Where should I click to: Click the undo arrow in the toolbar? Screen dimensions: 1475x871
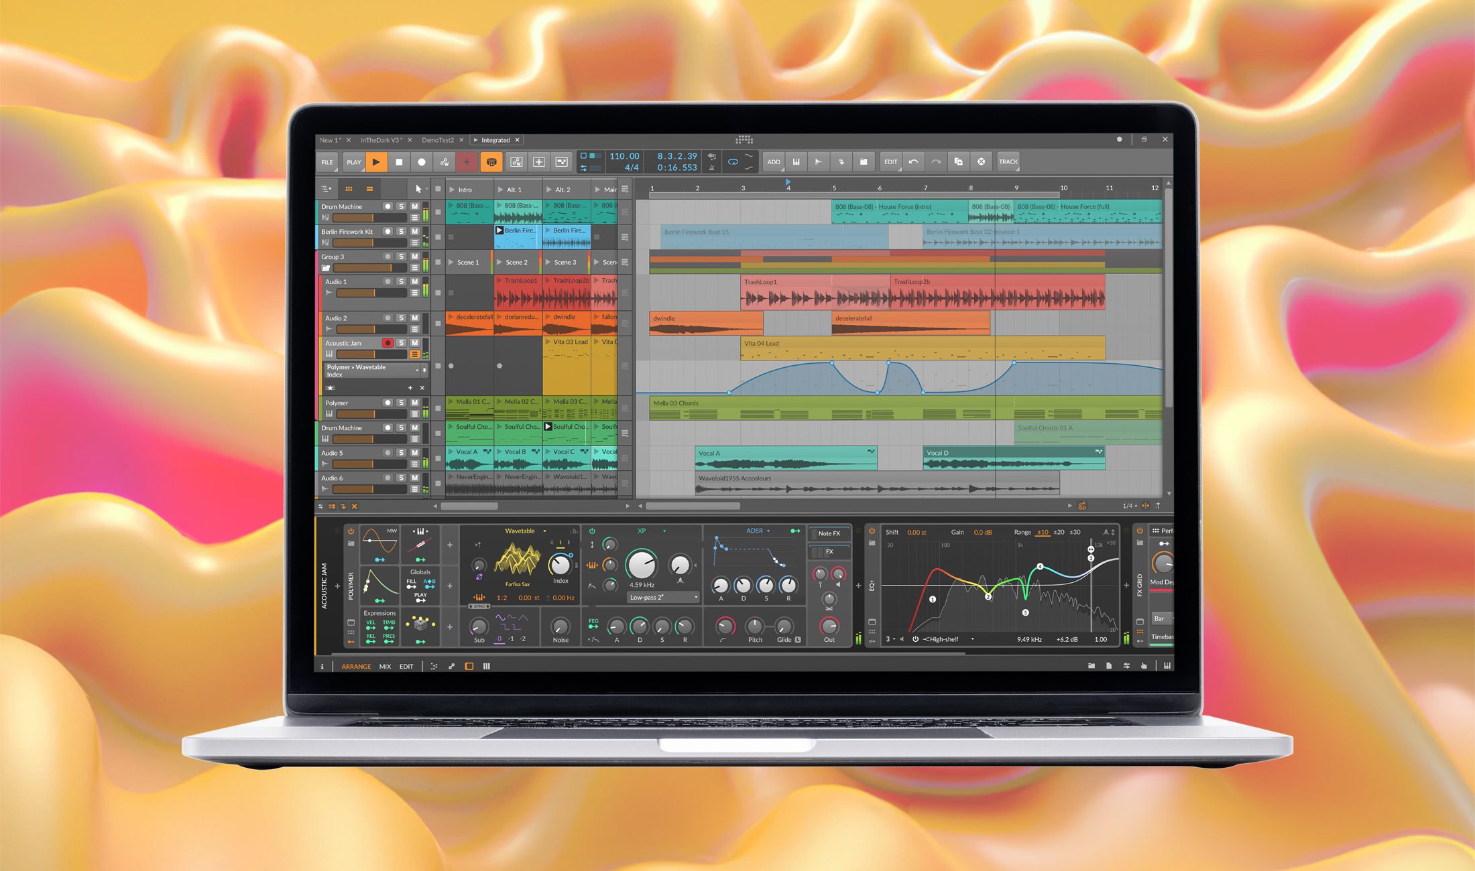(913, 162)
